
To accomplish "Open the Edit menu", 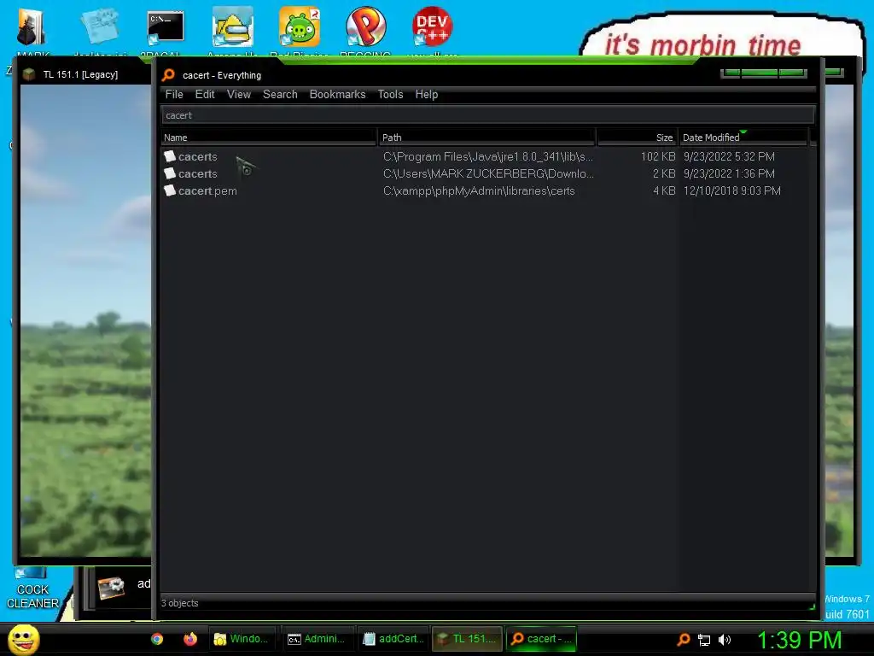I will click(205, 94).
